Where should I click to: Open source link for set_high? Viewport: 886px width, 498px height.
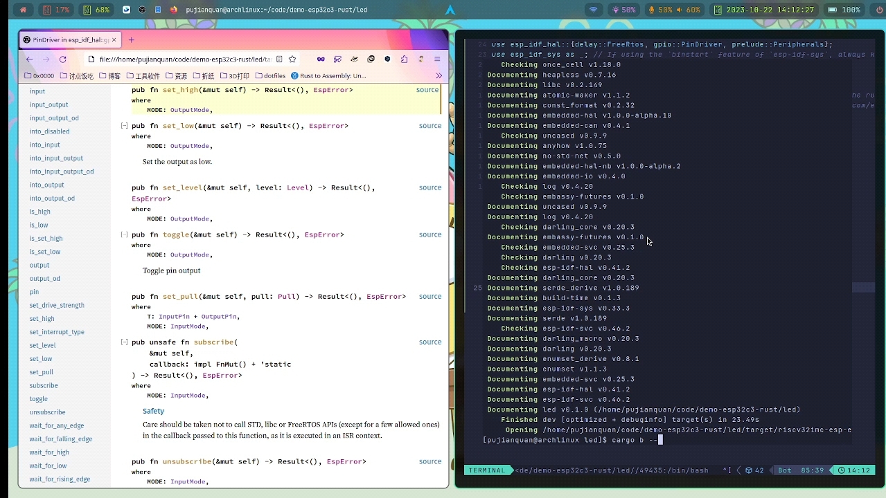427,90
